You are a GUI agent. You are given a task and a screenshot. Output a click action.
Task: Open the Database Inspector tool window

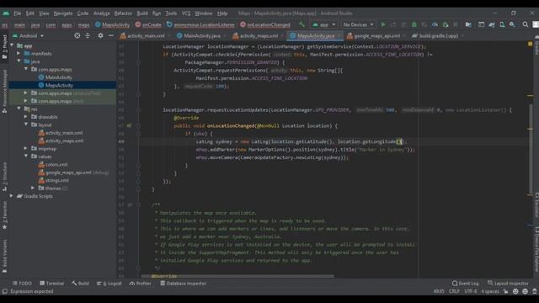click(x=184, y=284)
